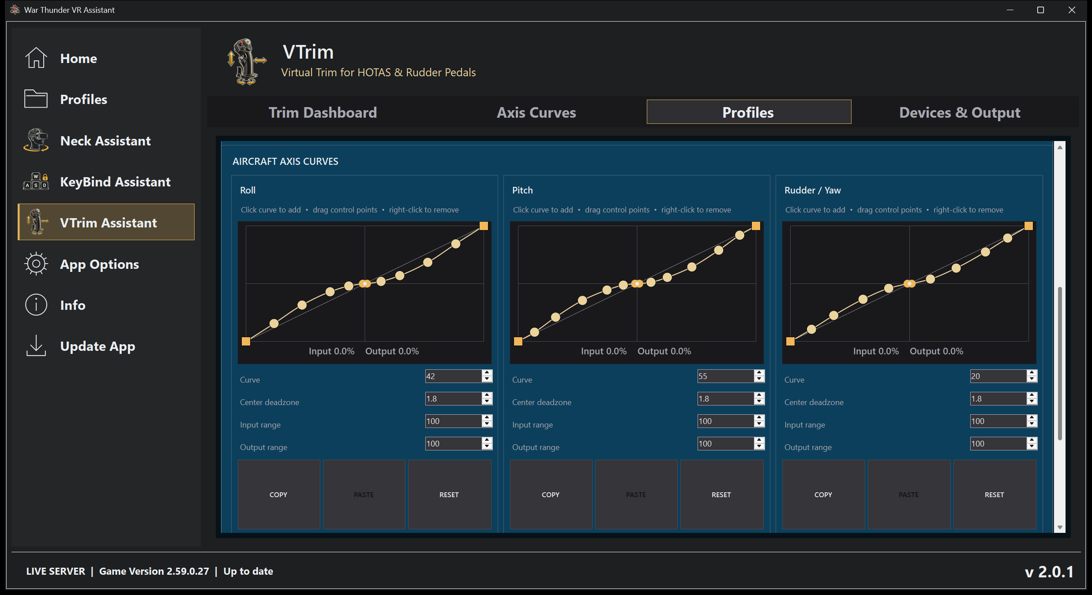
Task: Increase the Rudder / Yaw Curve value
Action: [1032, 373]
